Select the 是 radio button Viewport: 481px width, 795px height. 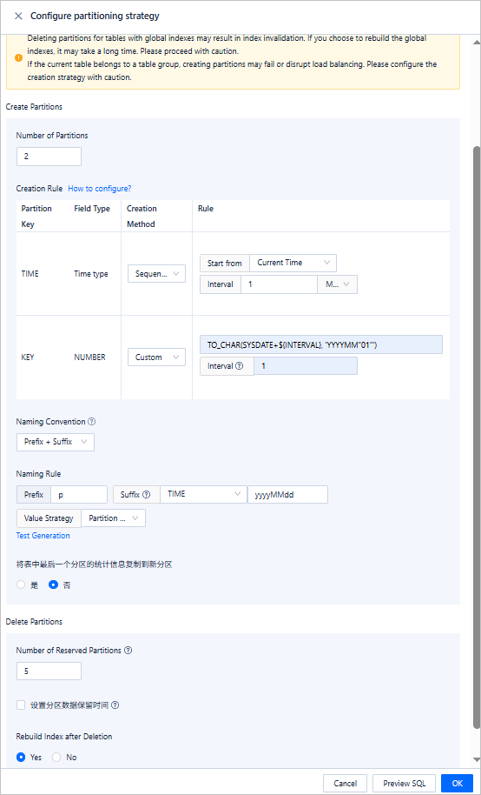(21, 585)
